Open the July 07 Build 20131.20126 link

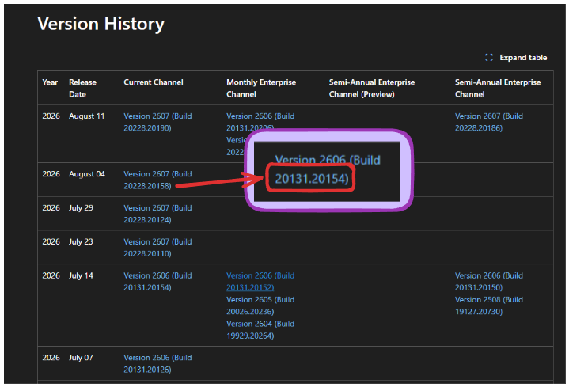coord(157,363)
